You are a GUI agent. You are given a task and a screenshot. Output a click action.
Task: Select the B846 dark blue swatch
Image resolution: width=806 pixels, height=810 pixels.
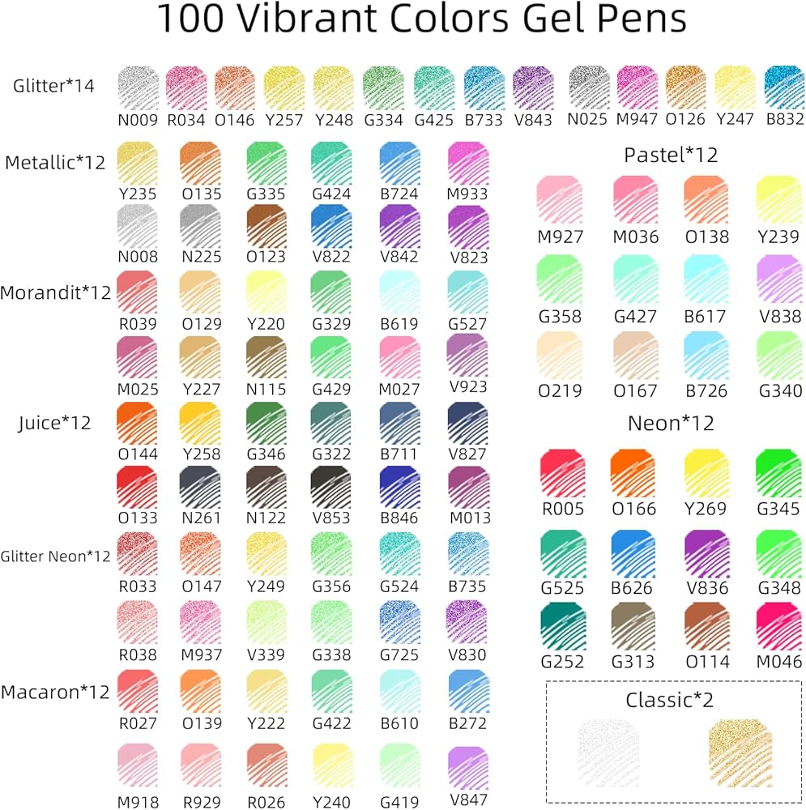tap(399, 487)
